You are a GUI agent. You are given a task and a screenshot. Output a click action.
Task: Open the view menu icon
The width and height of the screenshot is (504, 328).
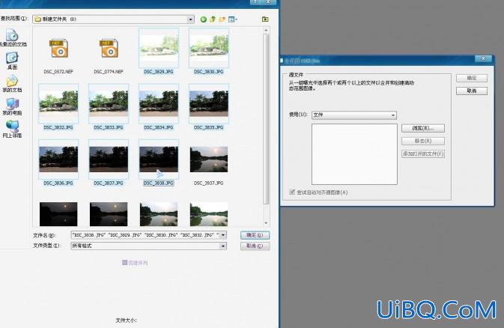point(232,19)
